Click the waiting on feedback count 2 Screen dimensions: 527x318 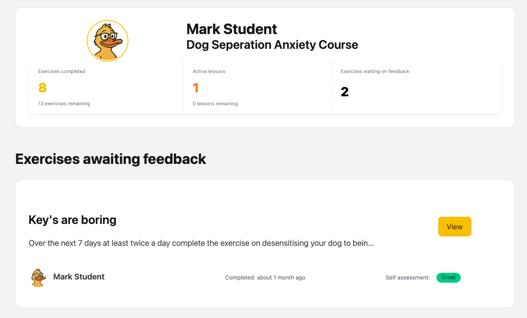[345, 92]
